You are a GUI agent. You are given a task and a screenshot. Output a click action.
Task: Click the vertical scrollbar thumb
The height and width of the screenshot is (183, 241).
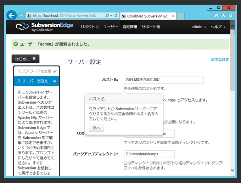tap(232, 60)
